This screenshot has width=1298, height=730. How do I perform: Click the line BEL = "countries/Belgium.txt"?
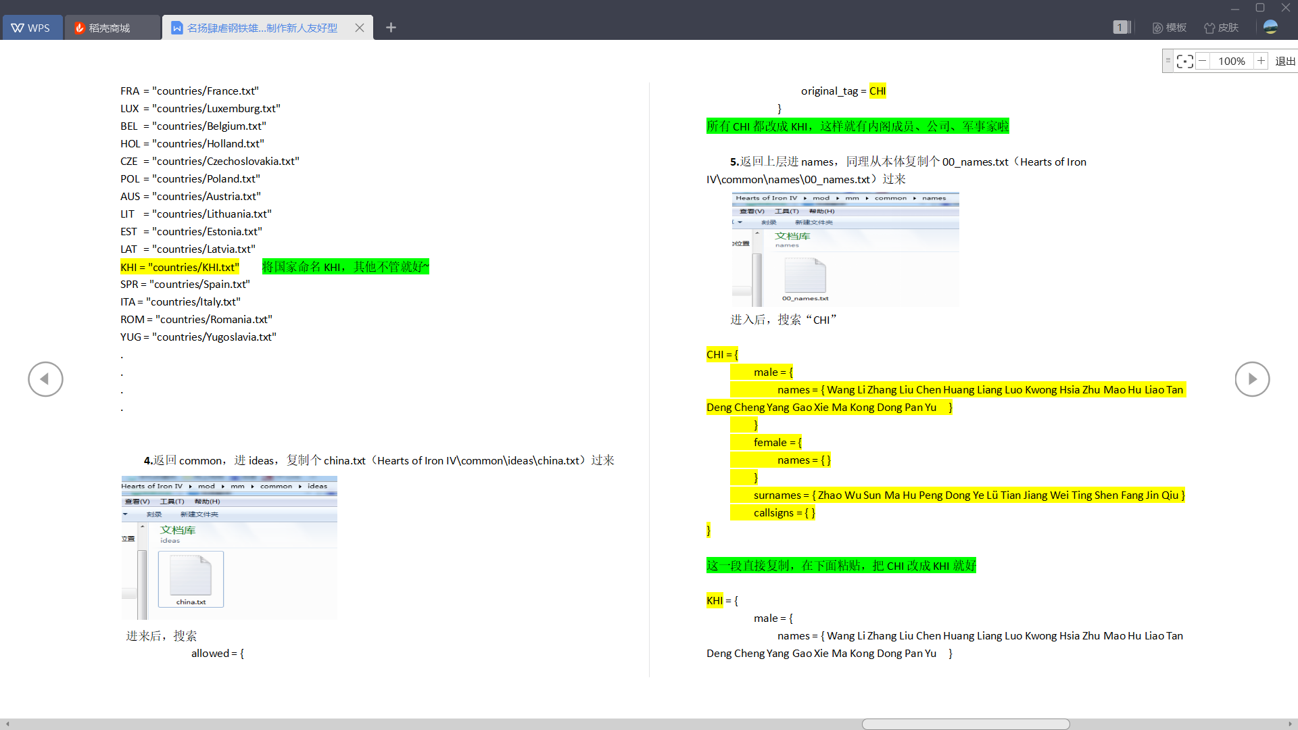point(193,126)
